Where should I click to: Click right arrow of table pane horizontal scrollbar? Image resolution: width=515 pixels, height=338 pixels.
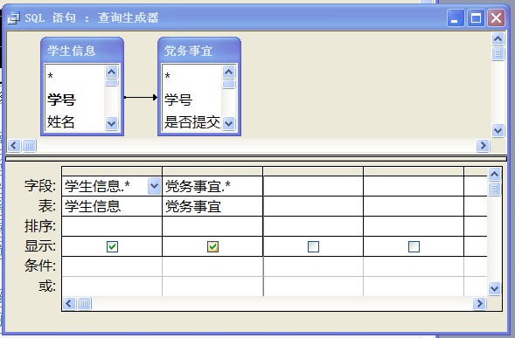483,145
